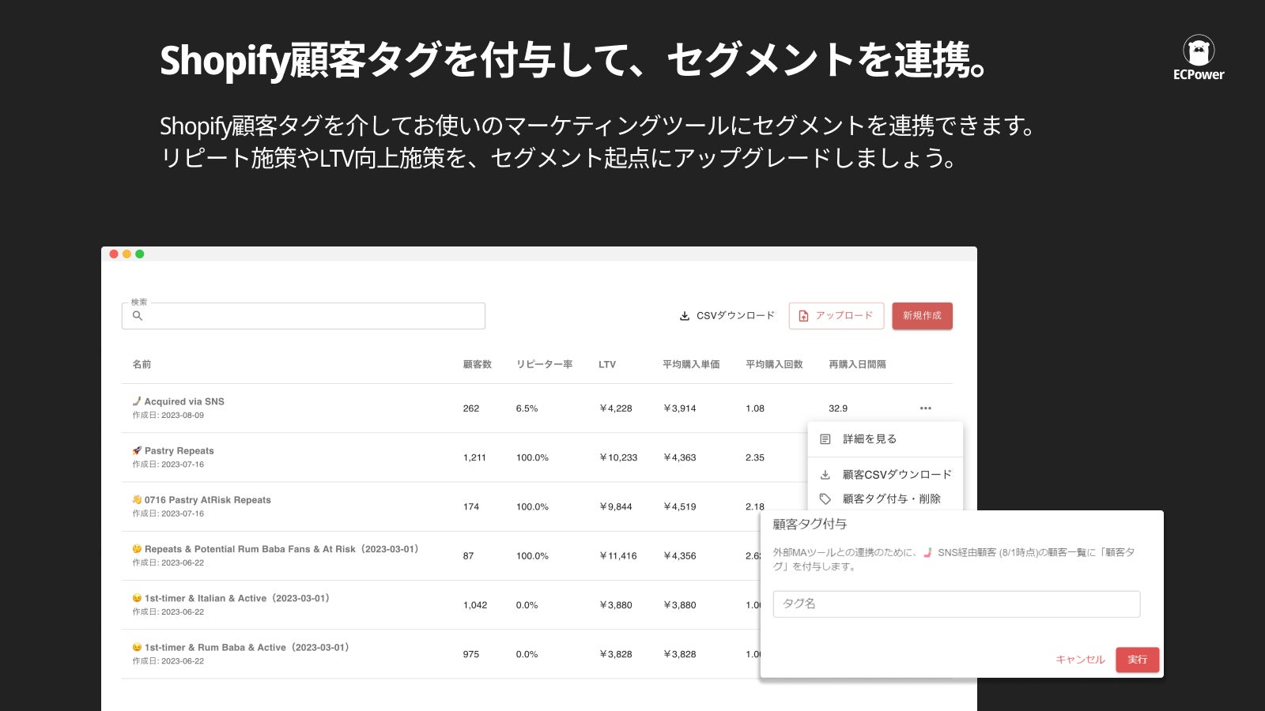
Task: Click the customer count 87
Action: (x=468, y=556)
